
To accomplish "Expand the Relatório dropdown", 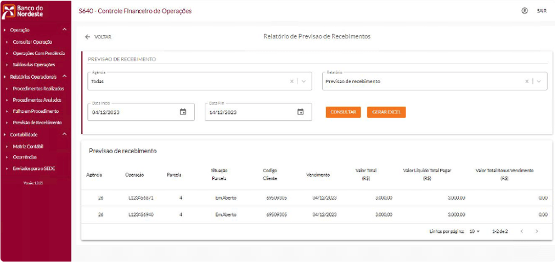I will (x=539, y=81).
